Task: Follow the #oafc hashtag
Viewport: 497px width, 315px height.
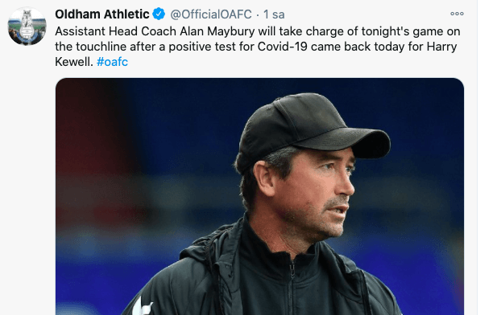Action: (112, 62)
